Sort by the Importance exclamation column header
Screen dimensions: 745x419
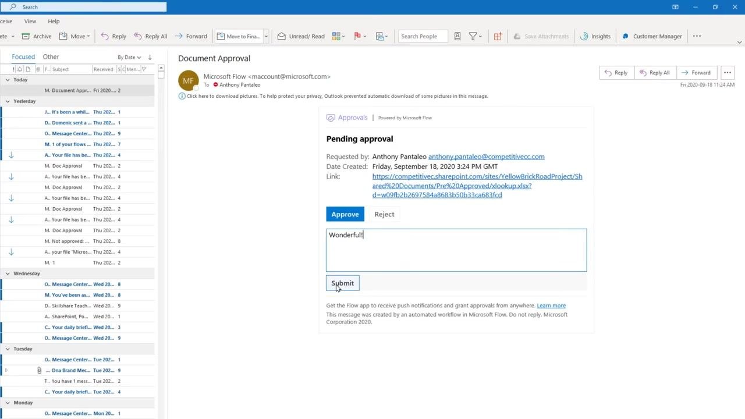point(13,69)
